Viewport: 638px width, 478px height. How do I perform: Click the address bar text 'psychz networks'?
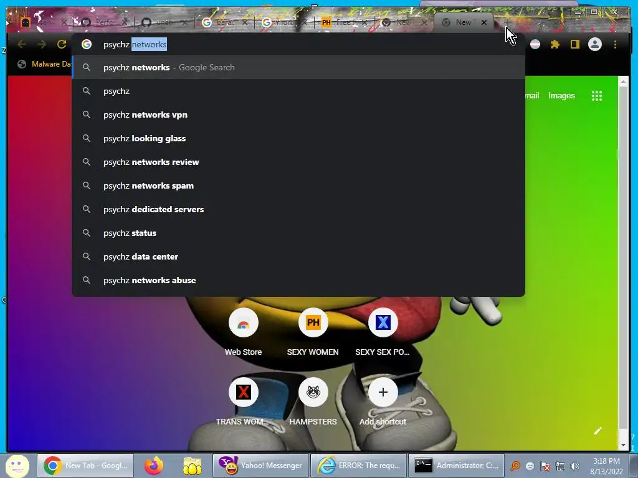pos(135,44)
